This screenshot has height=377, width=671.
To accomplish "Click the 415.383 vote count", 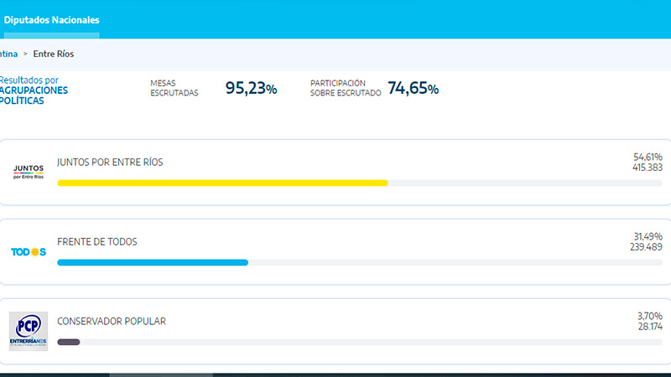I will [x=648, y=168].
